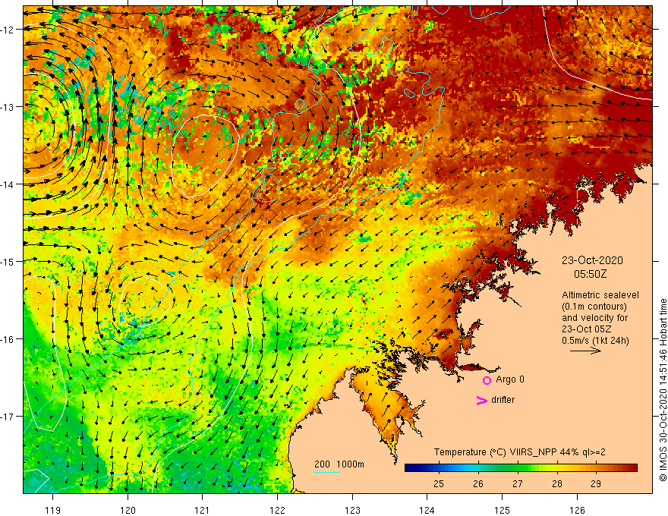Click latitude axis label -12
Viewport: 668px width, 516px height.
click(8, 30)
